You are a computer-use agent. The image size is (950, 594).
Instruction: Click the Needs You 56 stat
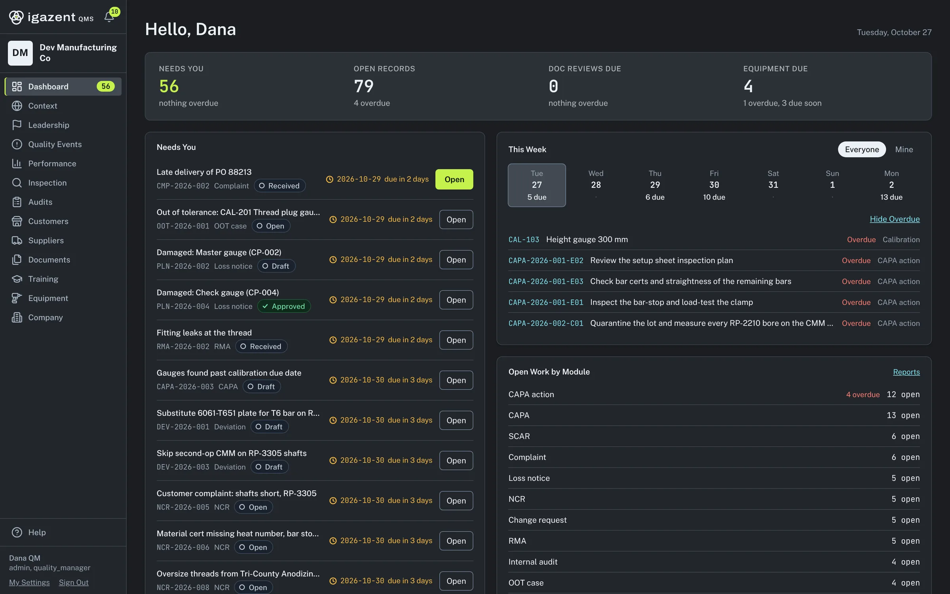point(169,86)
